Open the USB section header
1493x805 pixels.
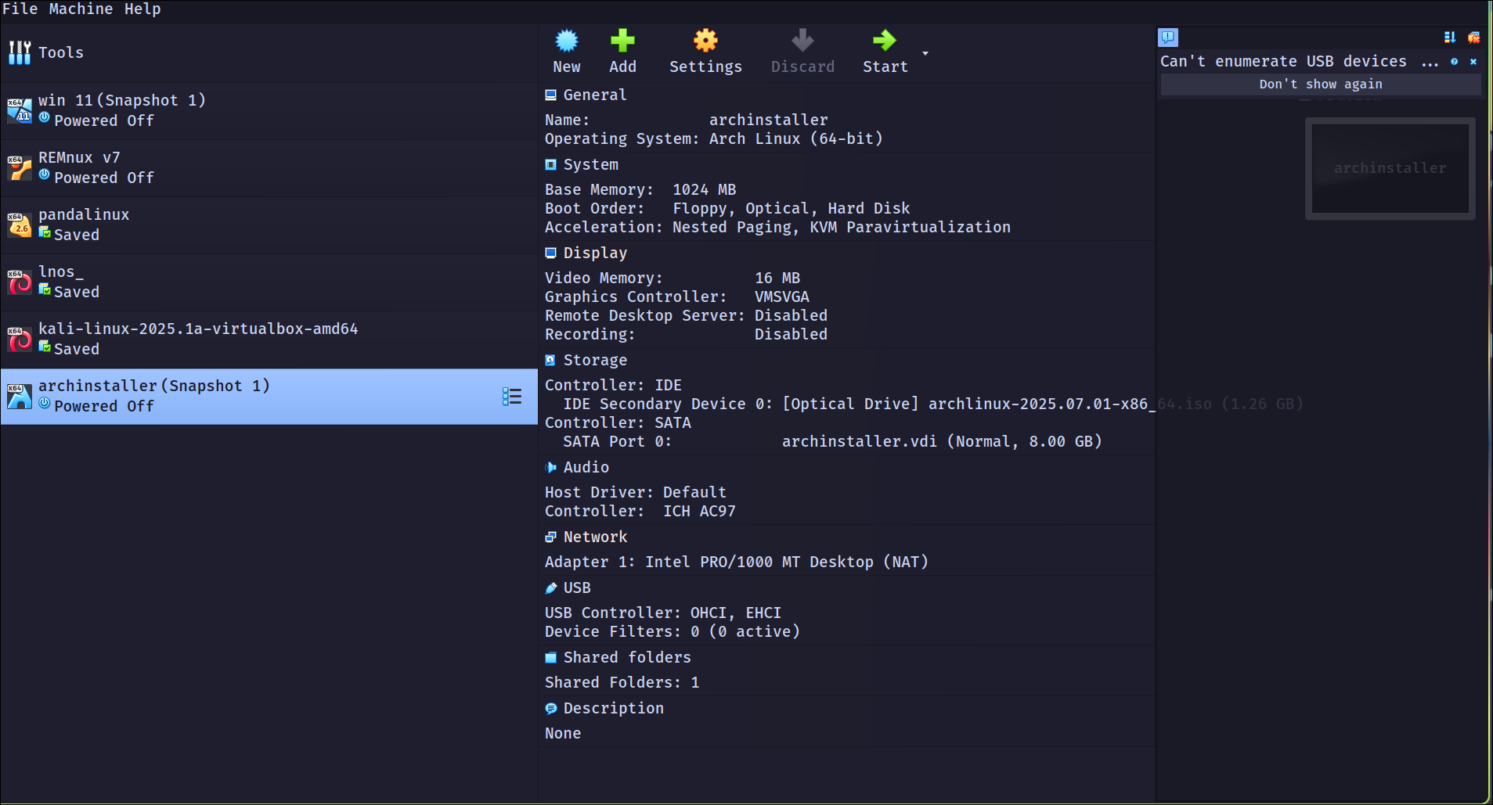[x=577, y=588]
